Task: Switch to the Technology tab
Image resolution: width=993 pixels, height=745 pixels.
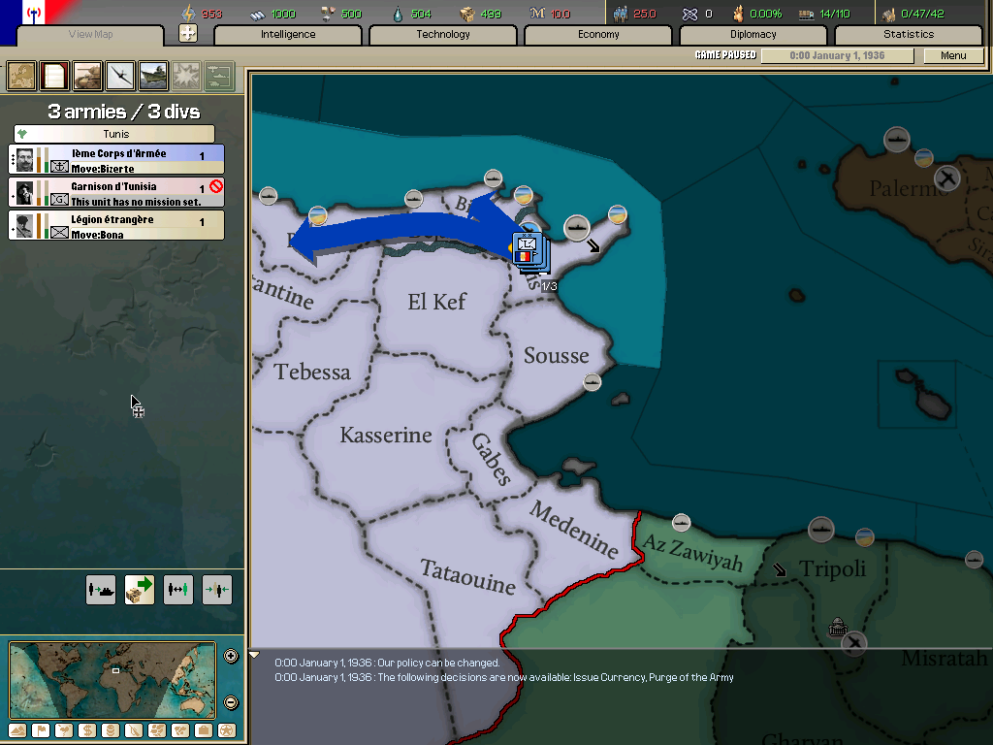Action: point(443,35)
